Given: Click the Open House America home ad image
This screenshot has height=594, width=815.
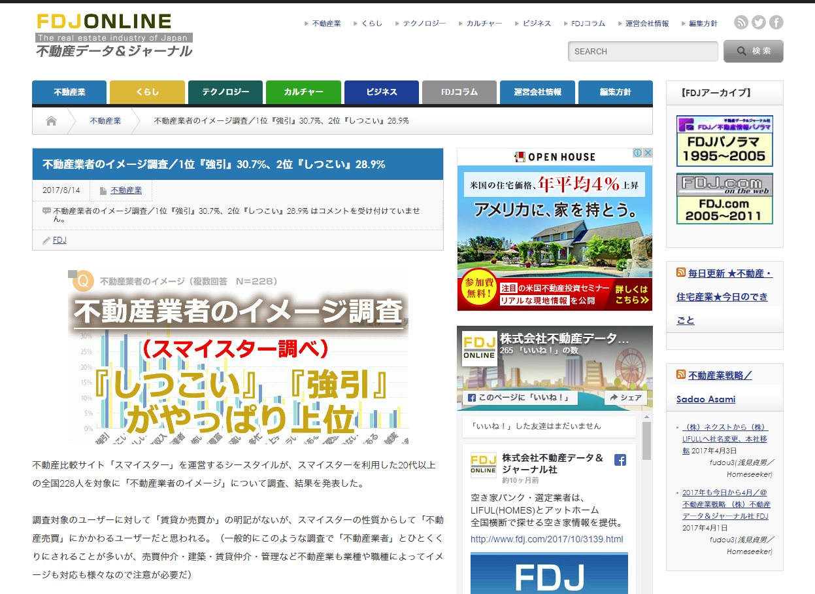Looking at the screenshot, I should coord(555,230).
